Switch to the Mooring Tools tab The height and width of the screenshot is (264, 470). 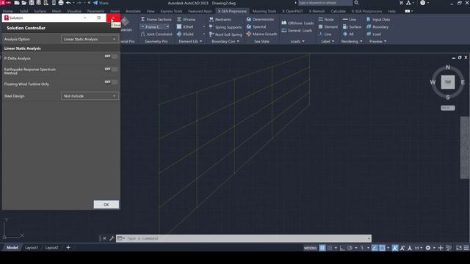click(x=264, y=12)
